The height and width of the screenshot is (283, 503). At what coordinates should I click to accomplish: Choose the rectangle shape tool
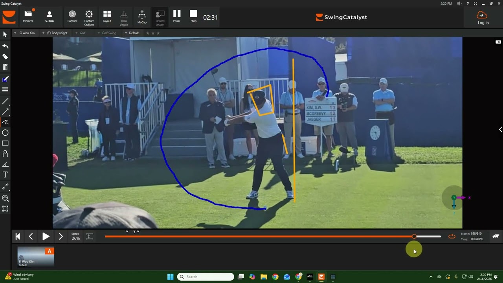click(x=5, y=143)
